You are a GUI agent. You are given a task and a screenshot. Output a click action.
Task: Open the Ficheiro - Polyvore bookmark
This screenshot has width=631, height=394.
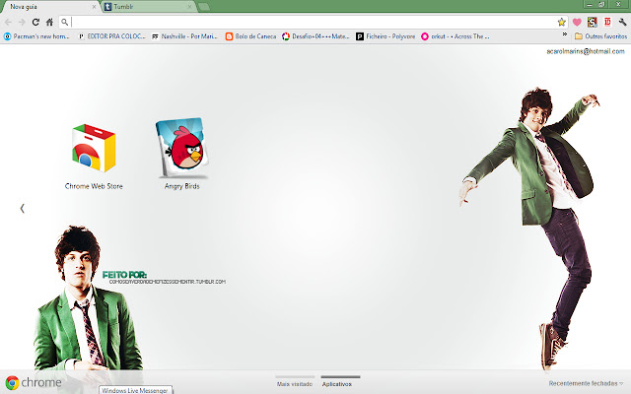(x=386, y=36)
